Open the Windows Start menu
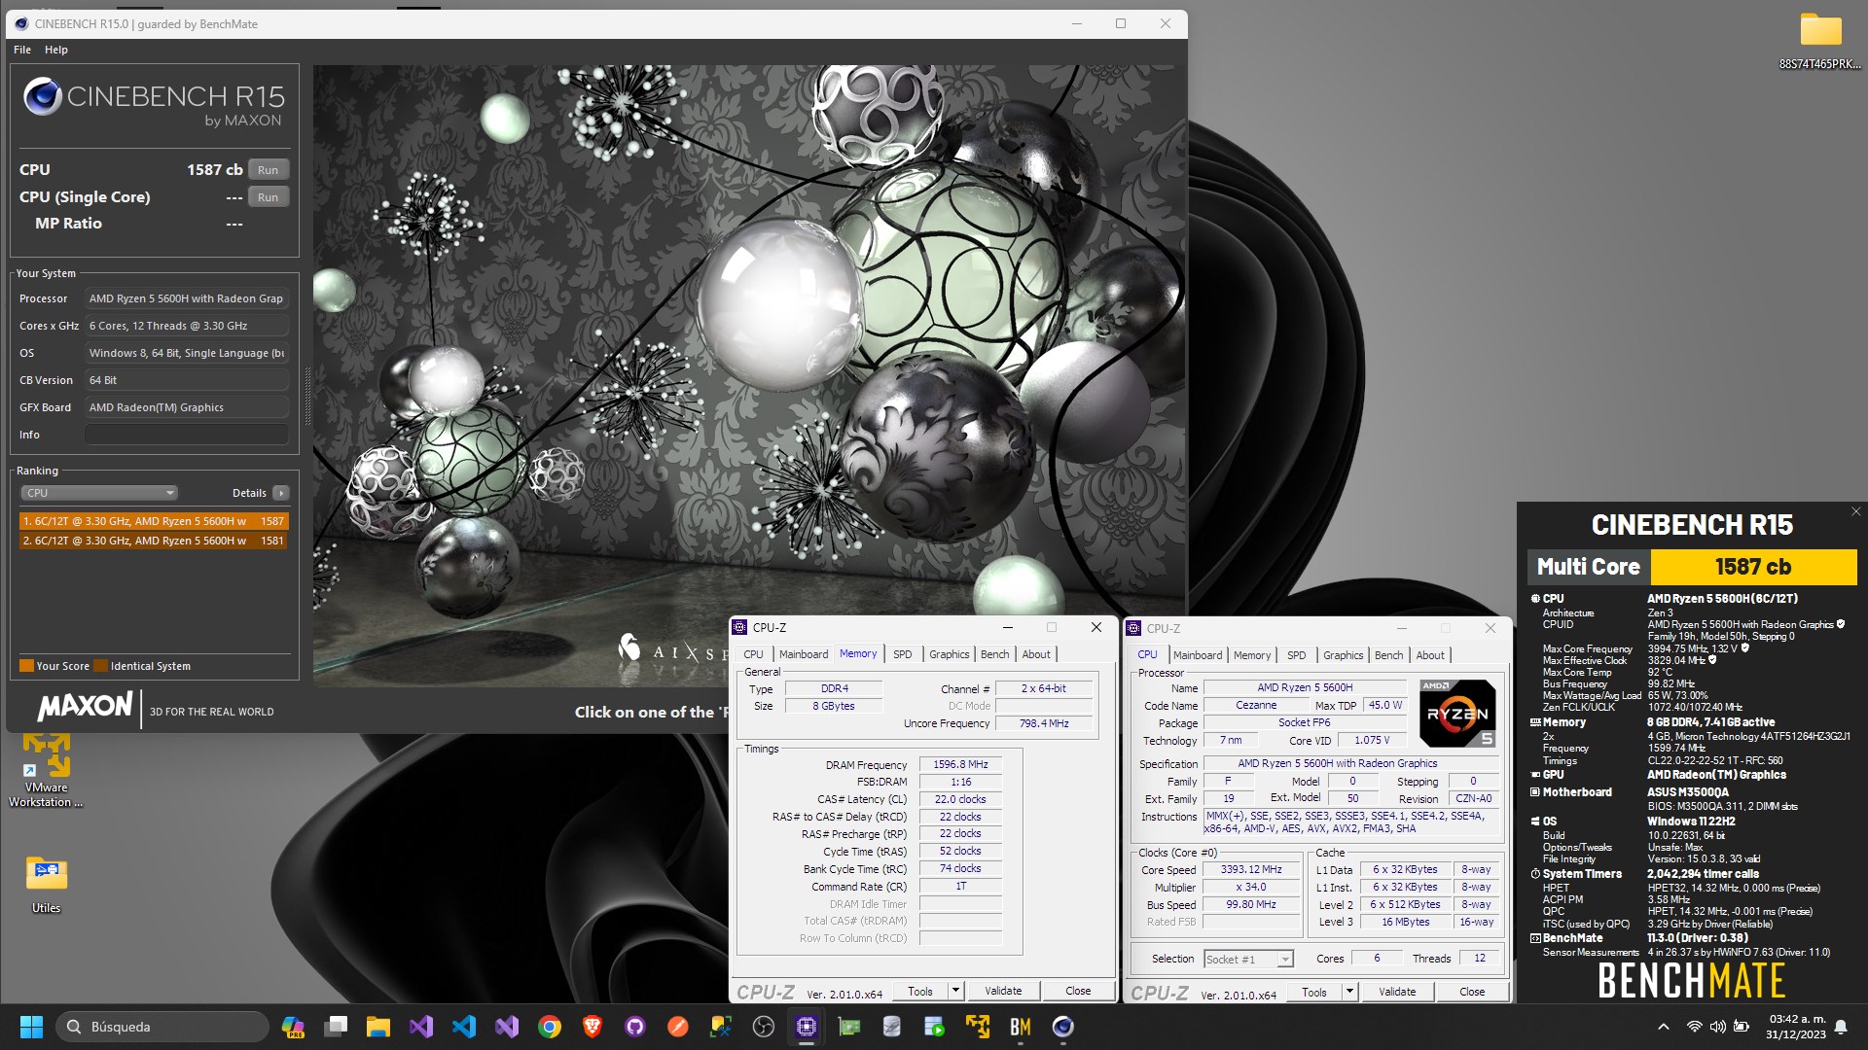Screen dimensions: 1868x1050 point(31,1027)
